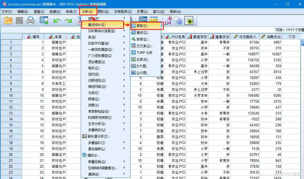Open the 实用程序(U) menu

[x=123, y=12]
